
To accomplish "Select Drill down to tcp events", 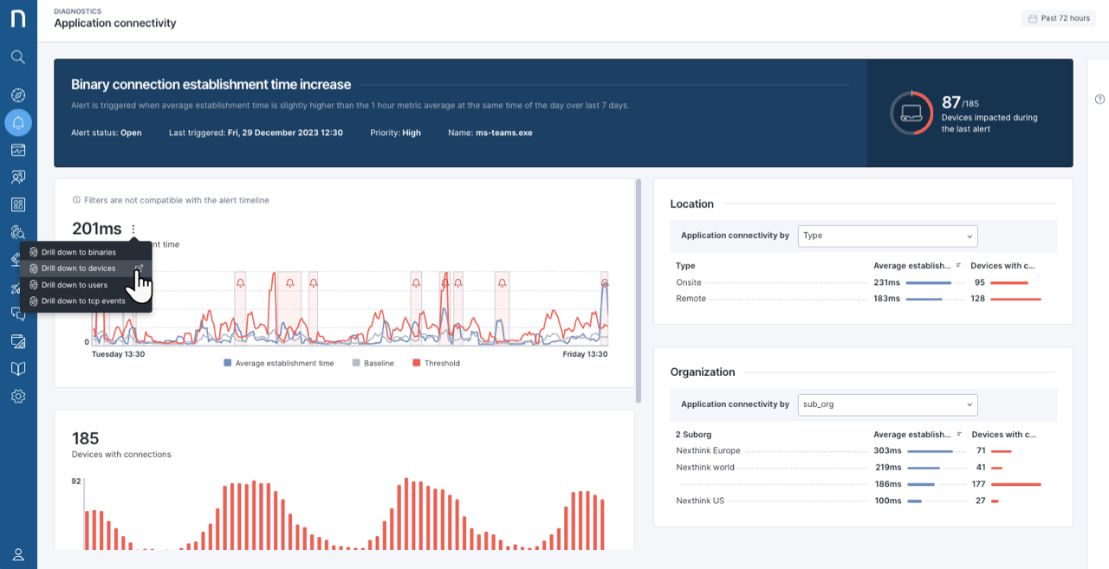I will click(83, 301).
